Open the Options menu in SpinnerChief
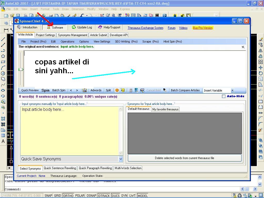Image resolution: width=264 pixels, height=198 pixels. (x=84, y=42)
